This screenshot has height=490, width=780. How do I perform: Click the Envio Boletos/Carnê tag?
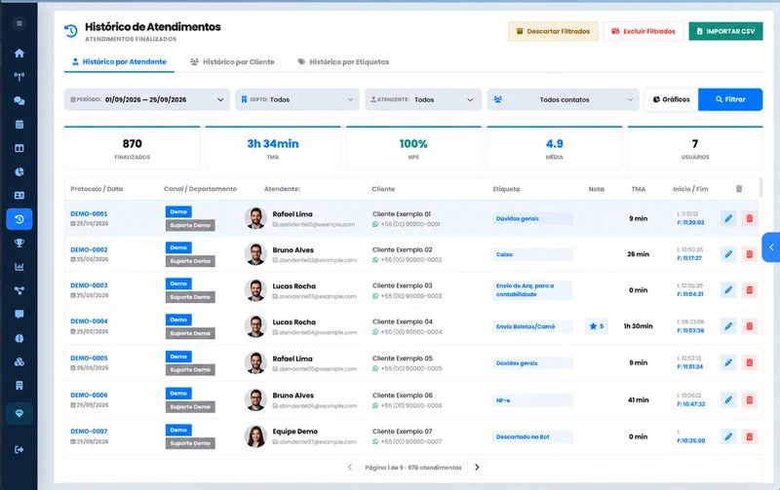tap(532, 326)
